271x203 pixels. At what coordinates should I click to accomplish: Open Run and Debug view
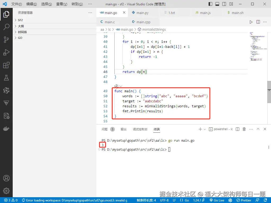click(6, 52)
